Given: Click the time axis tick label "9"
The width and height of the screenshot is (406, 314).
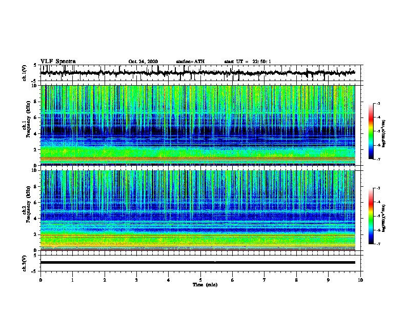Looking at the screenshot, I should (x=328, y=280).
